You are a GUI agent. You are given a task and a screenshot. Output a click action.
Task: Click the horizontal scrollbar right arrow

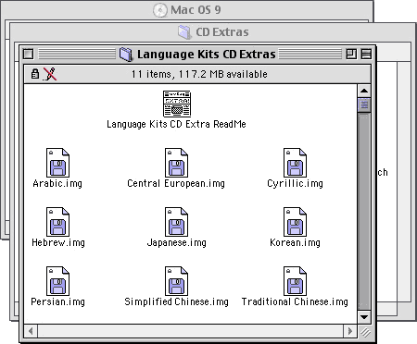pyautogui.click(x=350, y=331)
